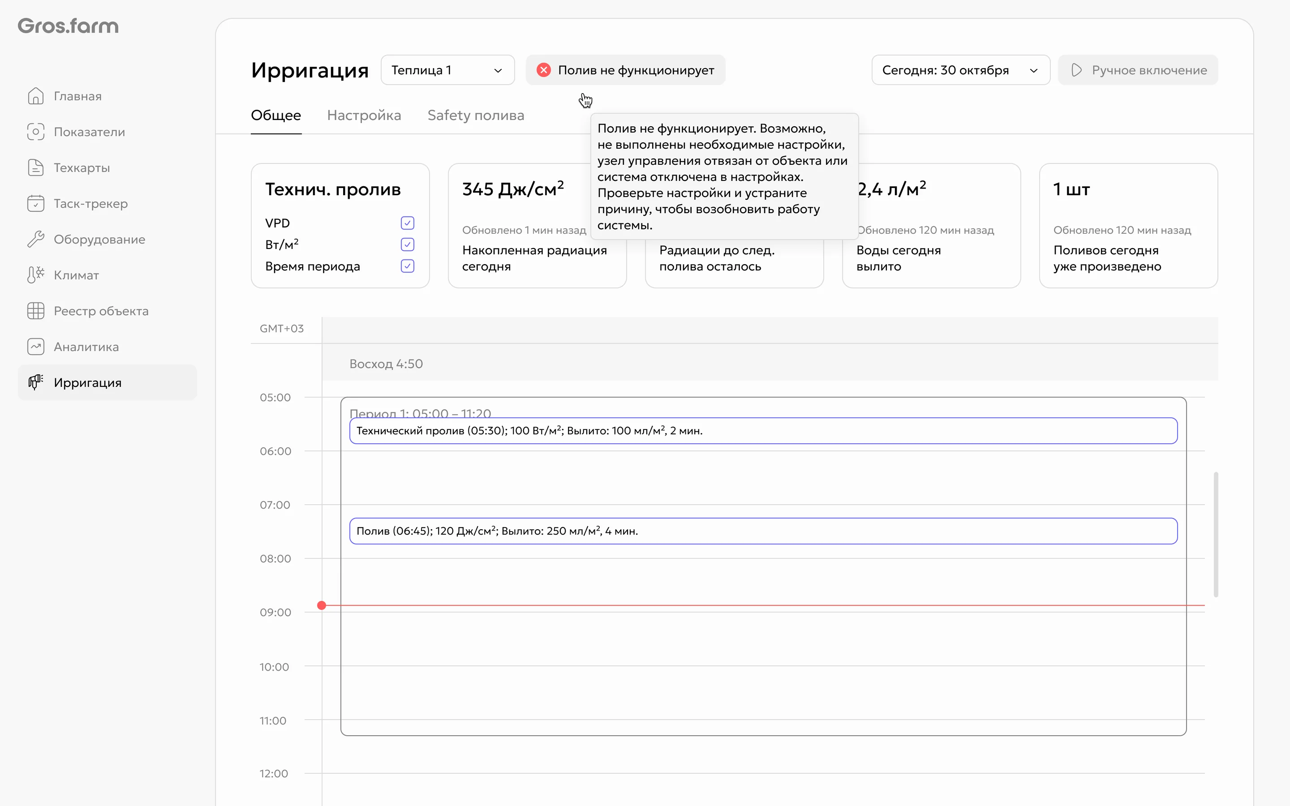Toggle the Вт/м² checkbox
Image resolution: width=1290 pixels, height=806 pixels.
pos(407,244)
